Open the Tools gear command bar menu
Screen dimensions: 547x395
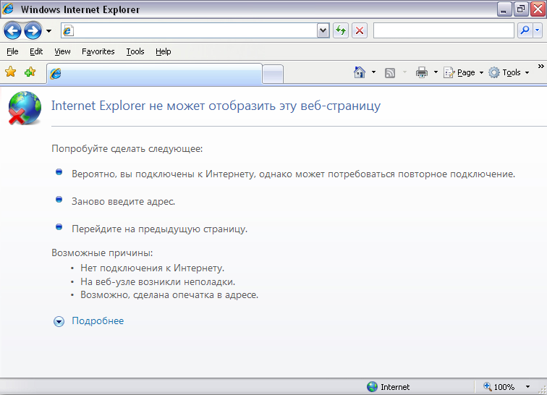coord(509,72)
